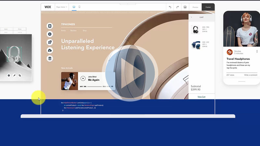Click the View Cart link
Viewport: 260px width, 146px height.
coord(201,97)
